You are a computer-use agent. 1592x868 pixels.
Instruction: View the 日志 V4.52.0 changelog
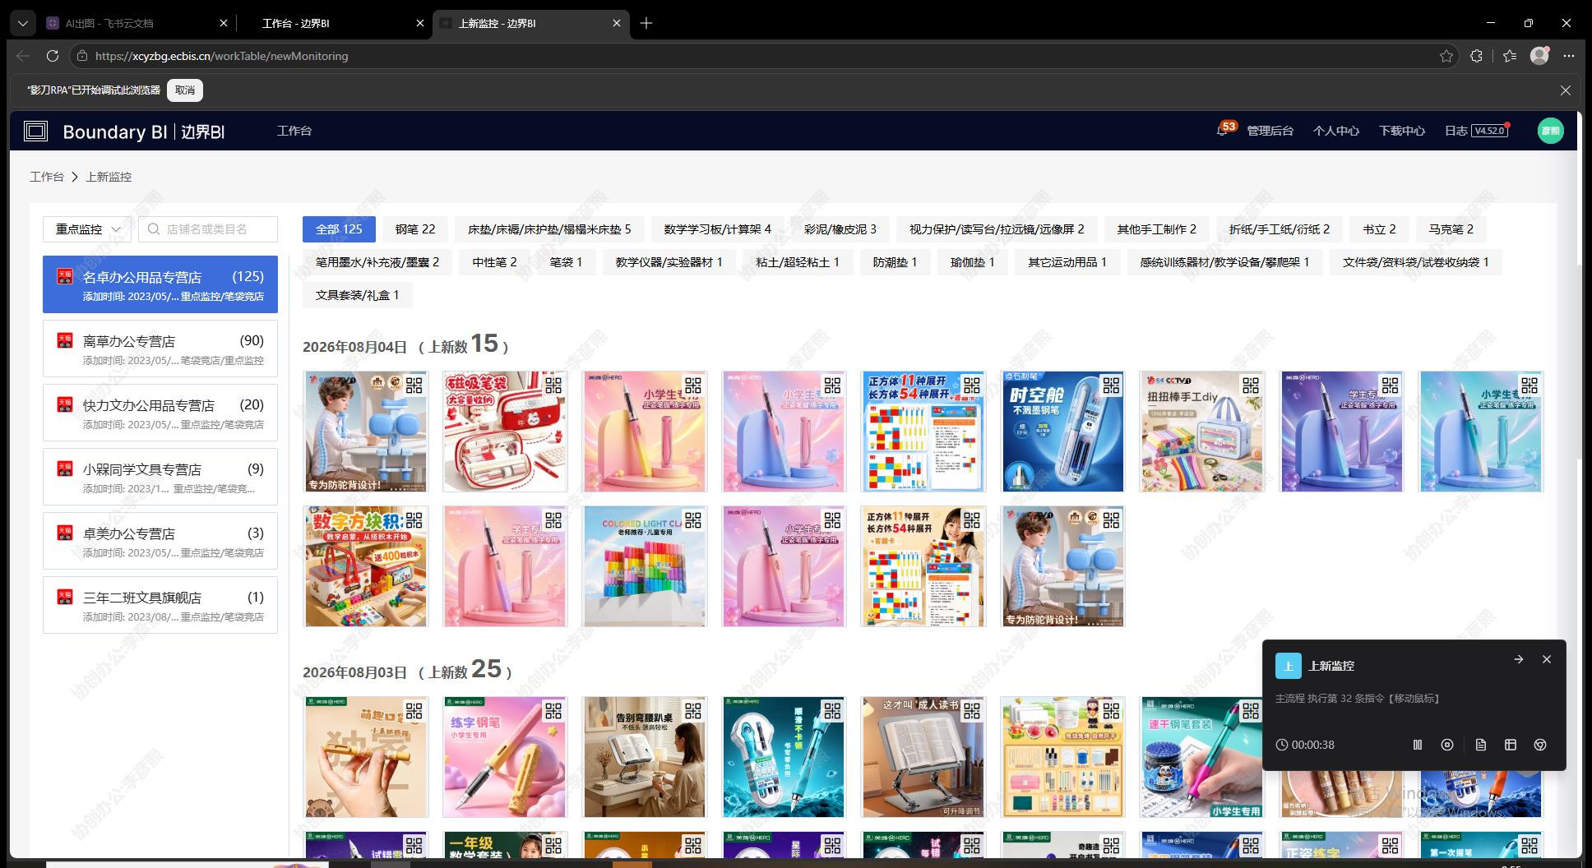coord(1477,131)
